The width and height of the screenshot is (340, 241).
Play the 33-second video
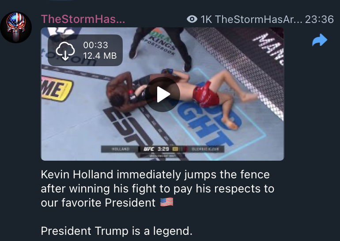[x=162, y=94]
